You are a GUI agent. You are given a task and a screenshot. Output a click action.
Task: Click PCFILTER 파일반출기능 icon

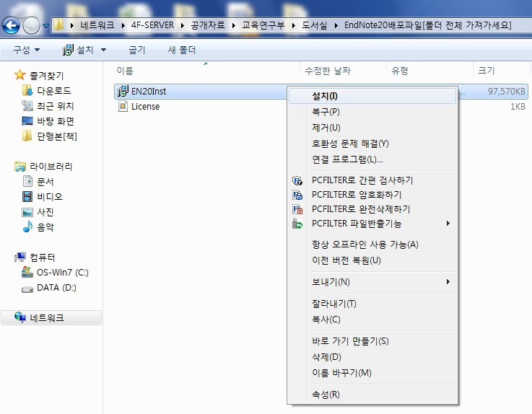[x=297, y=224]
